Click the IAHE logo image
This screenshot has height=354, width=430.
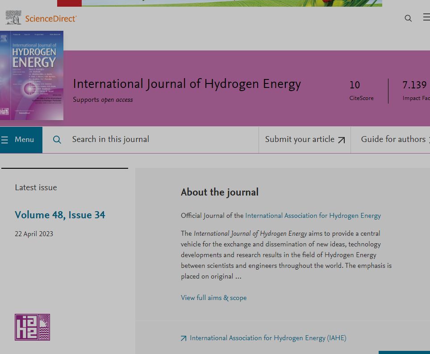[x=32, y=327]
